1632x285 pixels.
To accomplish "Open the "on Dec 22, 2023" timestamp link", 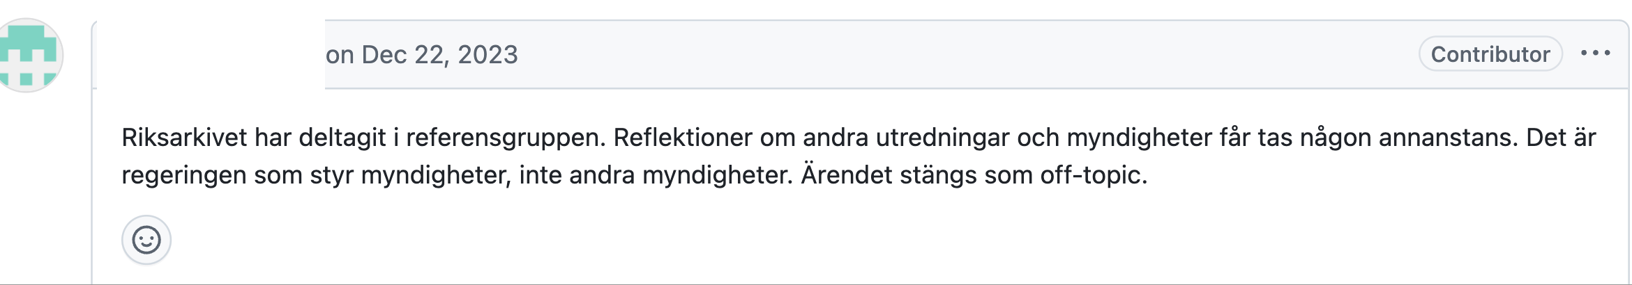I will pyautogui.click(x=421, y=55).
